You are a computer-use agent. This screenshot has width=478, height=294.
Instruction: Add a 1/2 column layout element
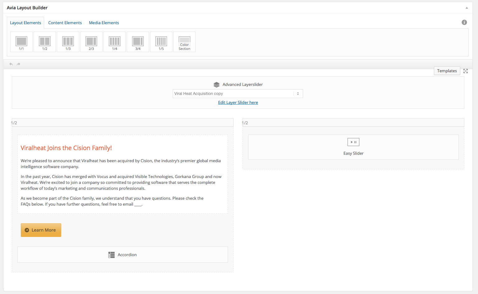click(x=45, y=42)
